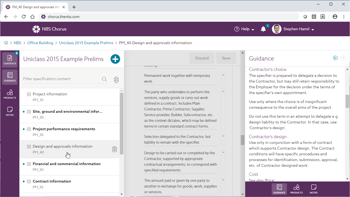Select Products tab in bottom bar

pyautogui.click(x=296, y=189)
